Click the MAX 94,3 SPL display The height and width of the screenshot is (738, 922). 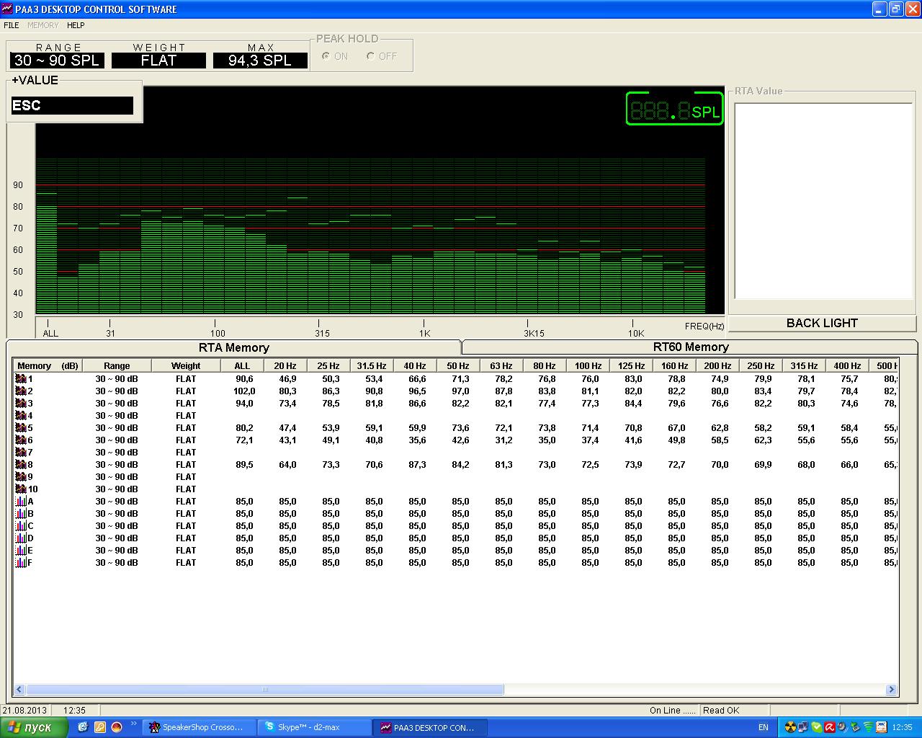[260, 61]
